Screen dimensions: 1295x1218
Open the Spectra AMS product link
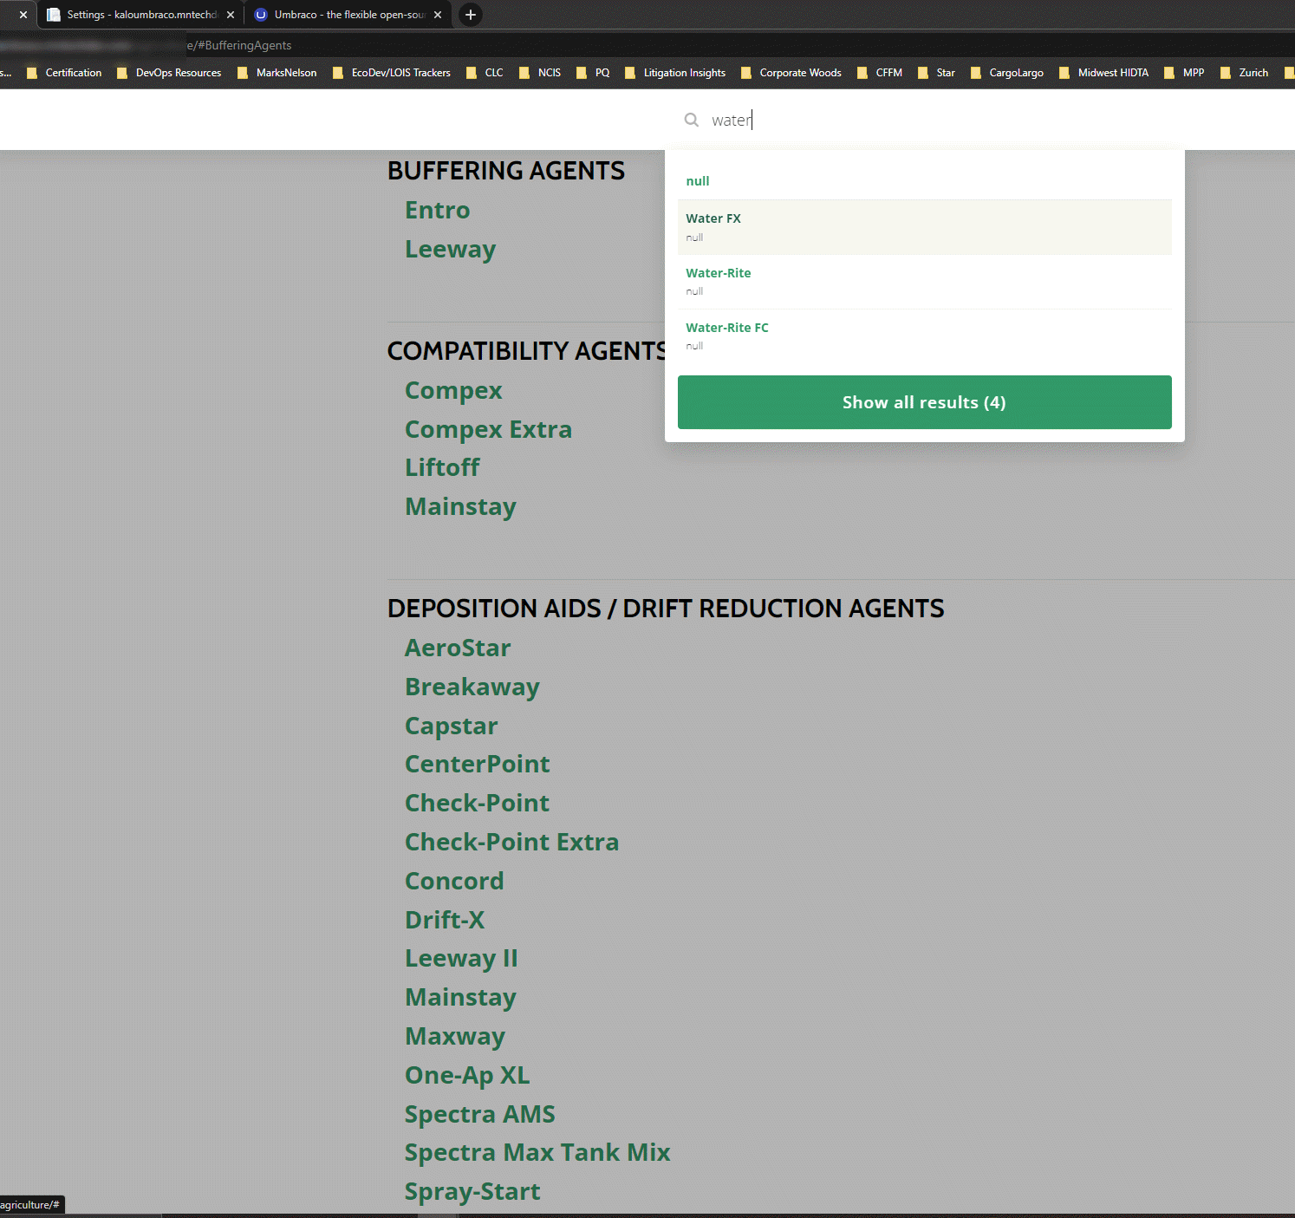[x=479, y=1115]
